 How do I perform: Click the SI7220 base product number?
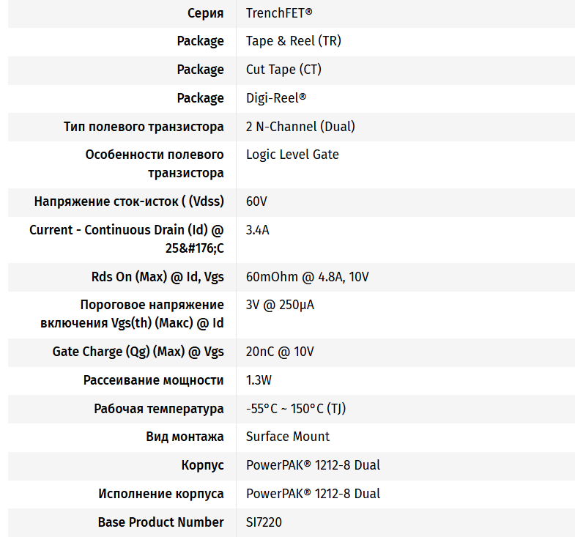coord(264,522)
